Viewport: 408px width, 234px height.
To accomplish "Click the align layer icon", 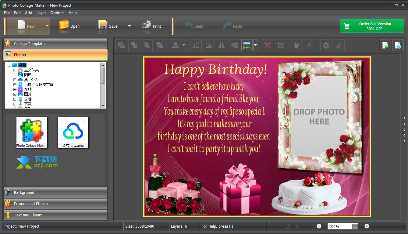I will pyautogui.click(x=175, y=46).
